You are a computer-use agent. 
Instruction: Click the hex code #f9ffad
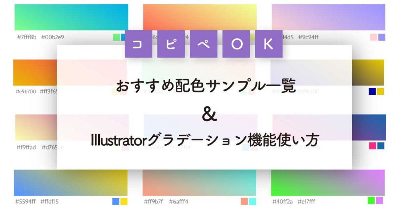pyautogui.click(x=26, y=147)
